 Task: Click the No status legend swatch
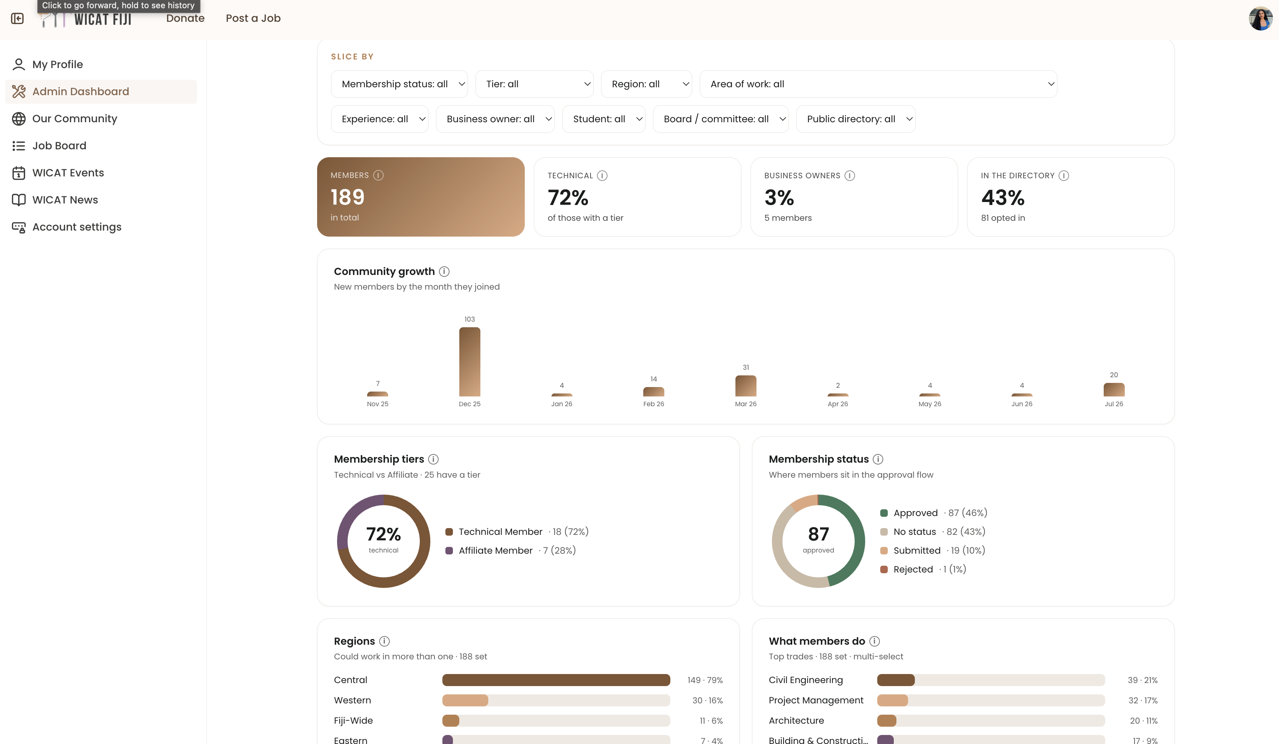point(884,532)
